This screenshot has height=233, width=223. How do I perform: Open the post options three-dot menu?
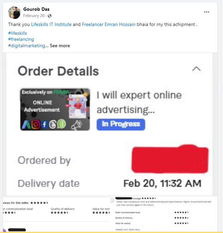[207, 12]
